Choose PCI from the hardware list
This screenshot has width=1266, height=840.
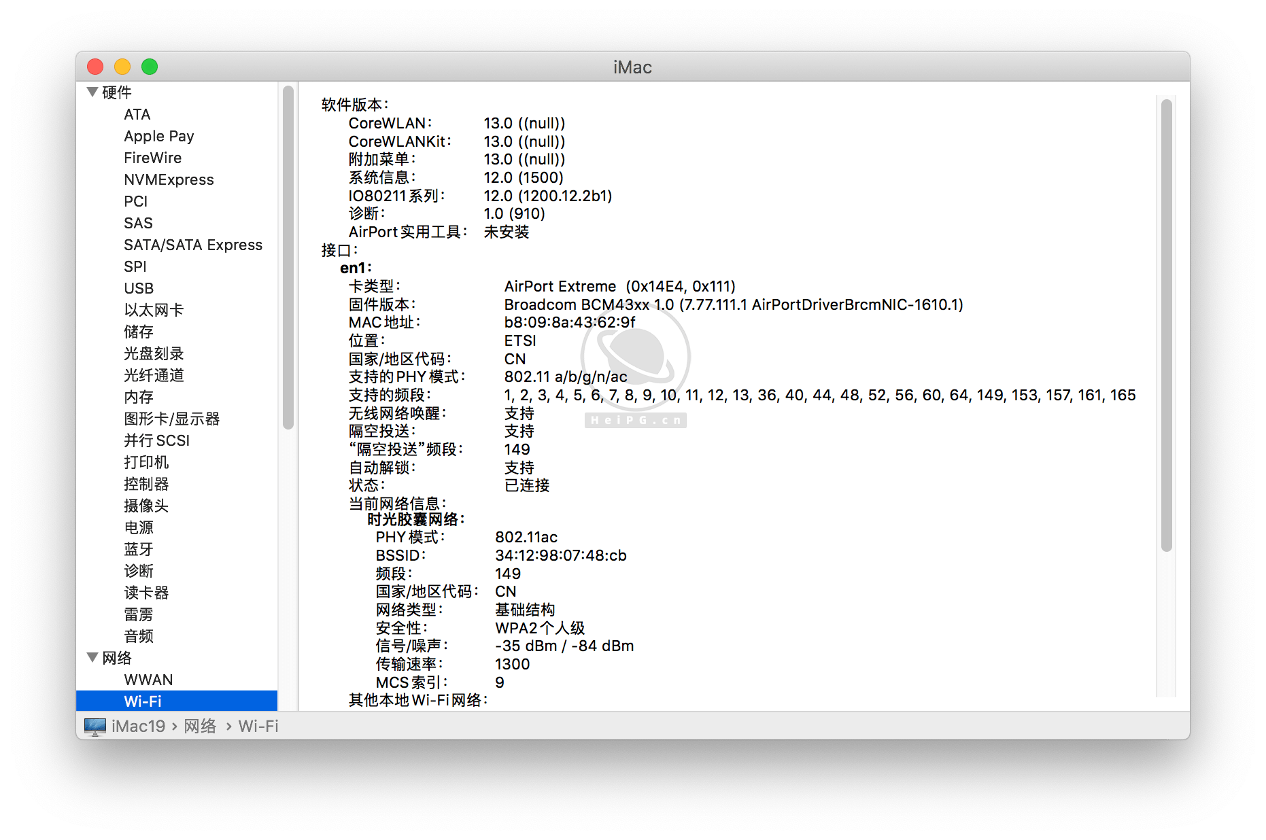[135, 201]
